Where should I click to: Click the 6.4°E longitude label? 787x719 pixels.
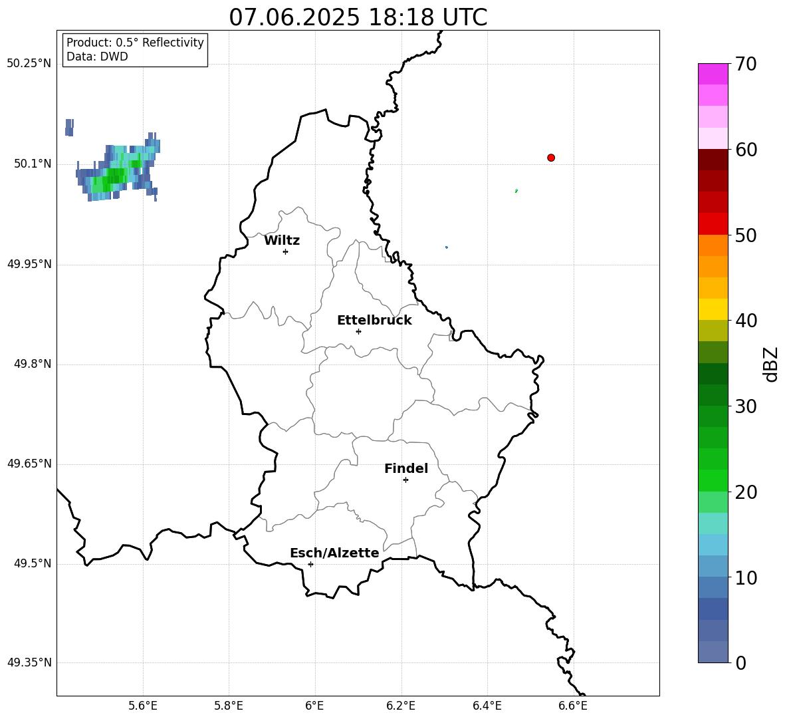click(487, 706)
